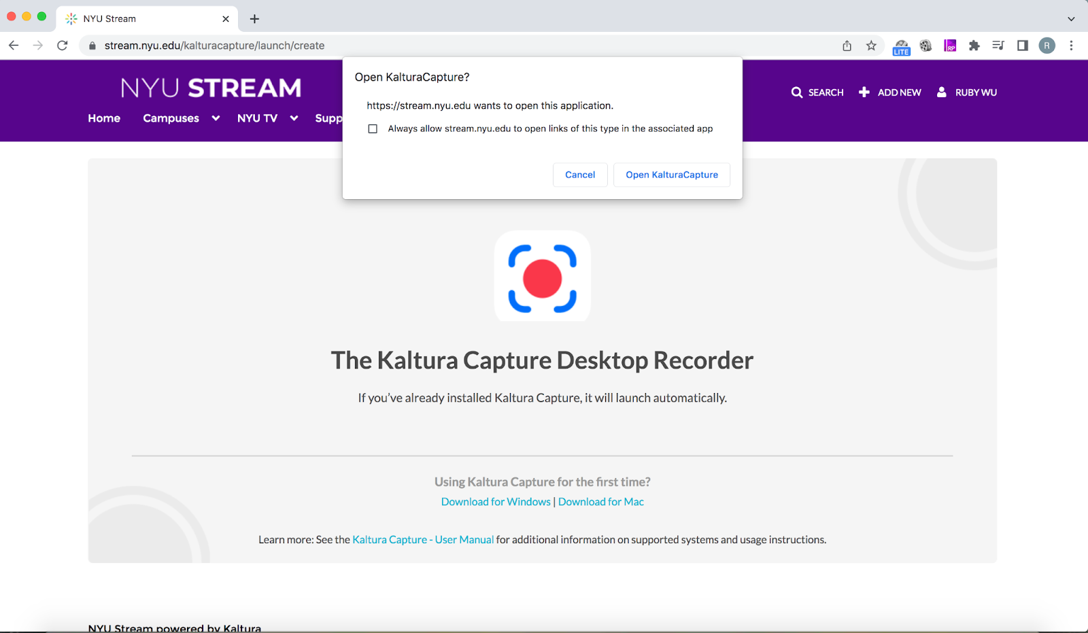Bookmark this page with the star icon
This screenshot has height=633, width=1088.
click(x=871, y=46)
